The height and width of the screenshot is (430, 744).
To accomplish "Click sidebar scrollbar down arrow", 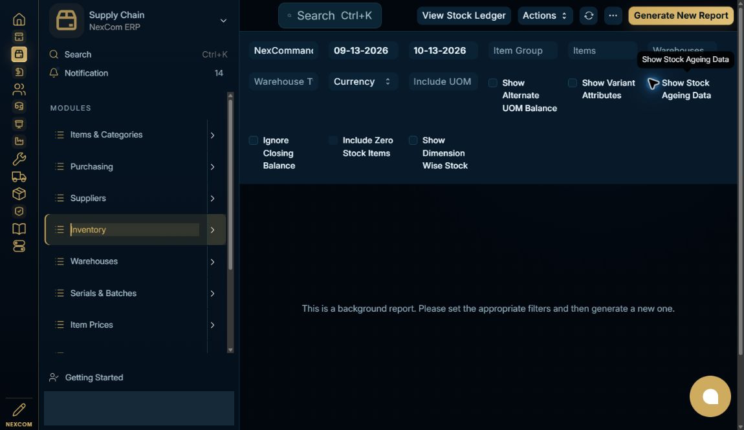I will (230, 350).
